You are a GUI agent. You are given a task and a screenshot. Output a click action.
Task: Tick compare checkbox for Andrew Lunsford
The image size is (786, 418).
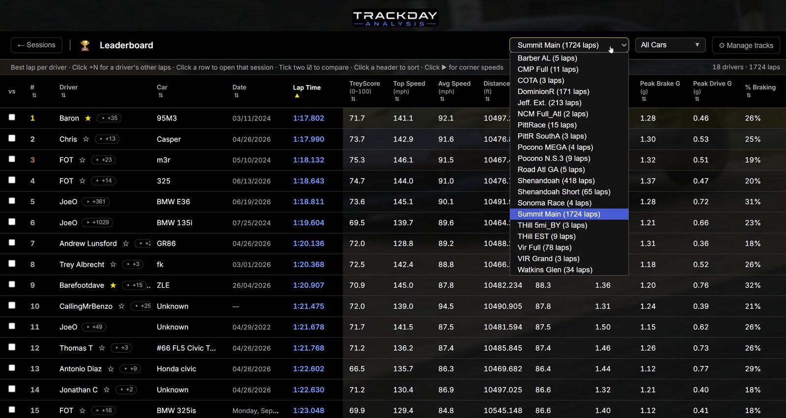pyautogui.click(x=12, y=242)
